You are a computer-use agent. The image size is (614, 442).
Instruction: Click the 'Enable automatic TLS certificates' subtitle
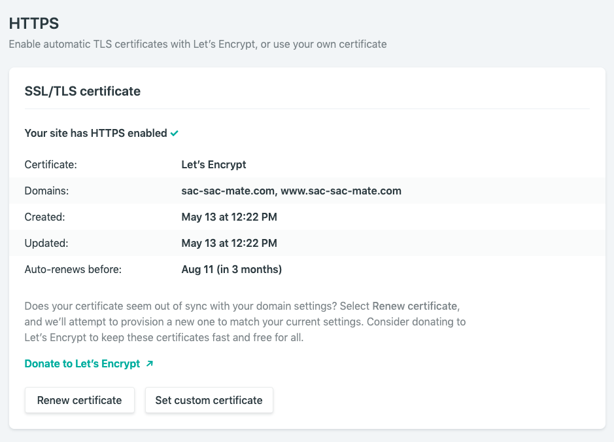click(197, 45)
